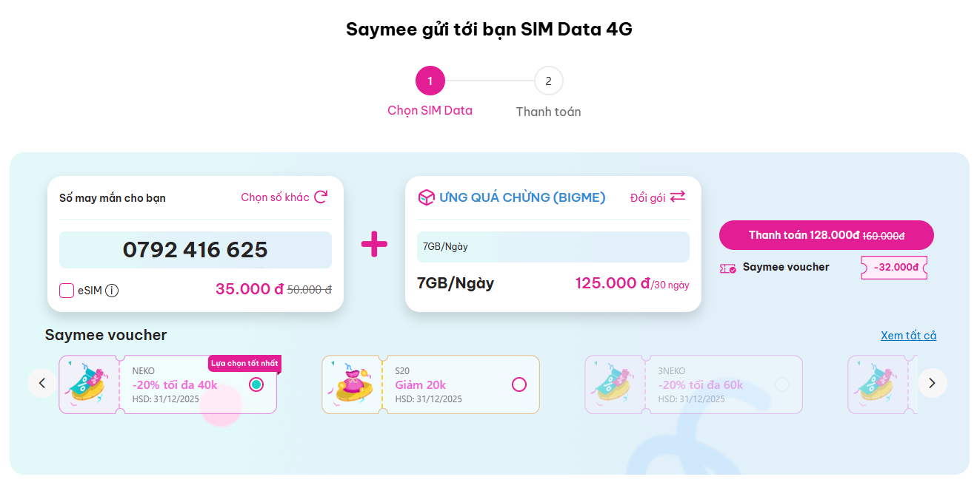Select the 3NEKO voucher radio button

pyautogui.click(x=782, y=384)
